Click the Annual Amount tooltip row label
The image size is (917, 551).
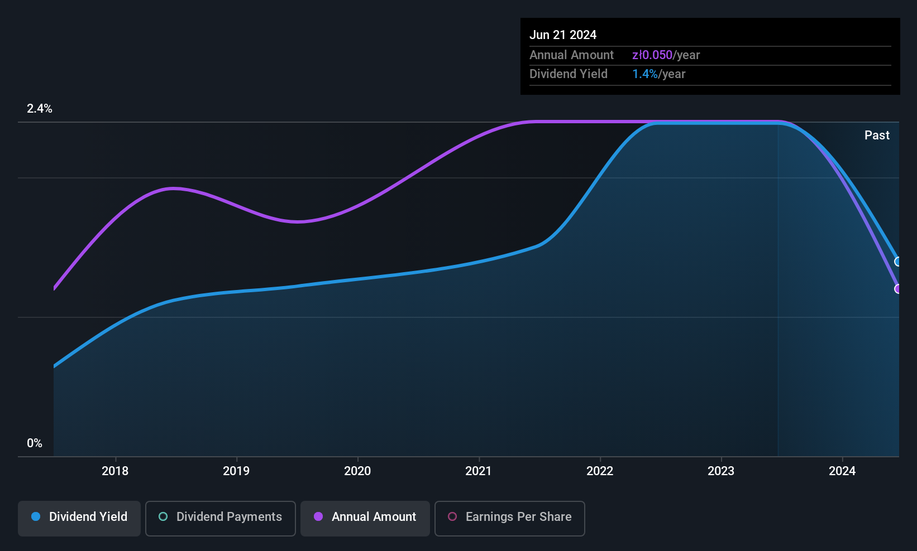[571, 55]
